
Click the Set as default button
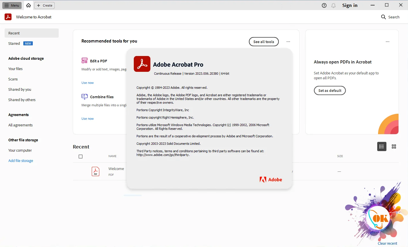click(330, 90)
